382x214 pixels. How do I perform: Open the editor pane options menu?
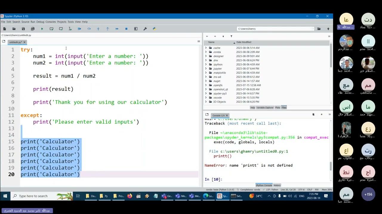tap(199, 42)
